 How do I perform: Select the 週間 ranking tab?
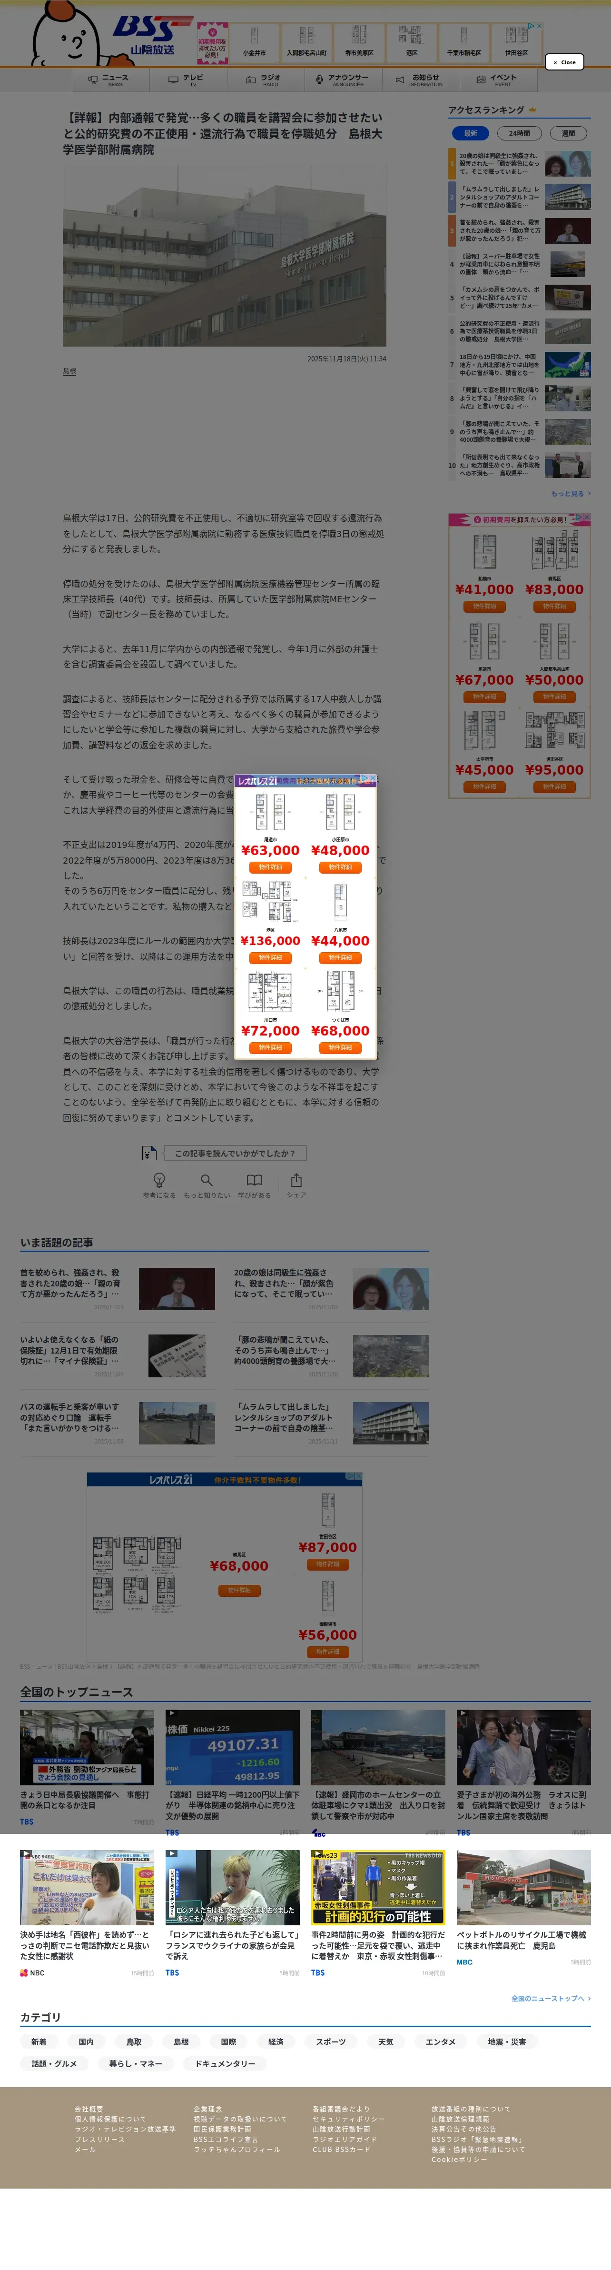coord(568,133)
